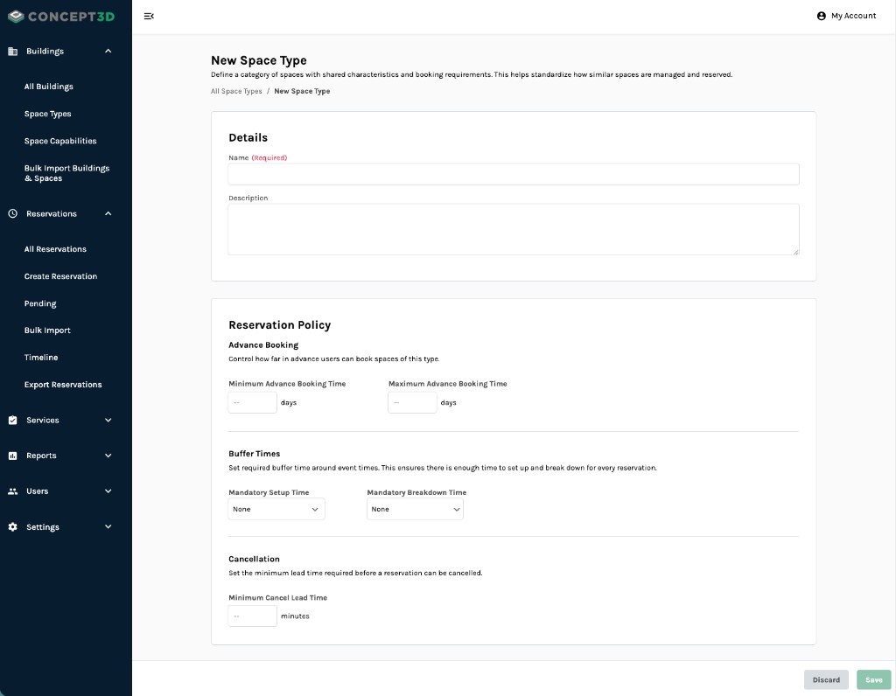Click the Settings sidebar label

[x=43, y=527]
